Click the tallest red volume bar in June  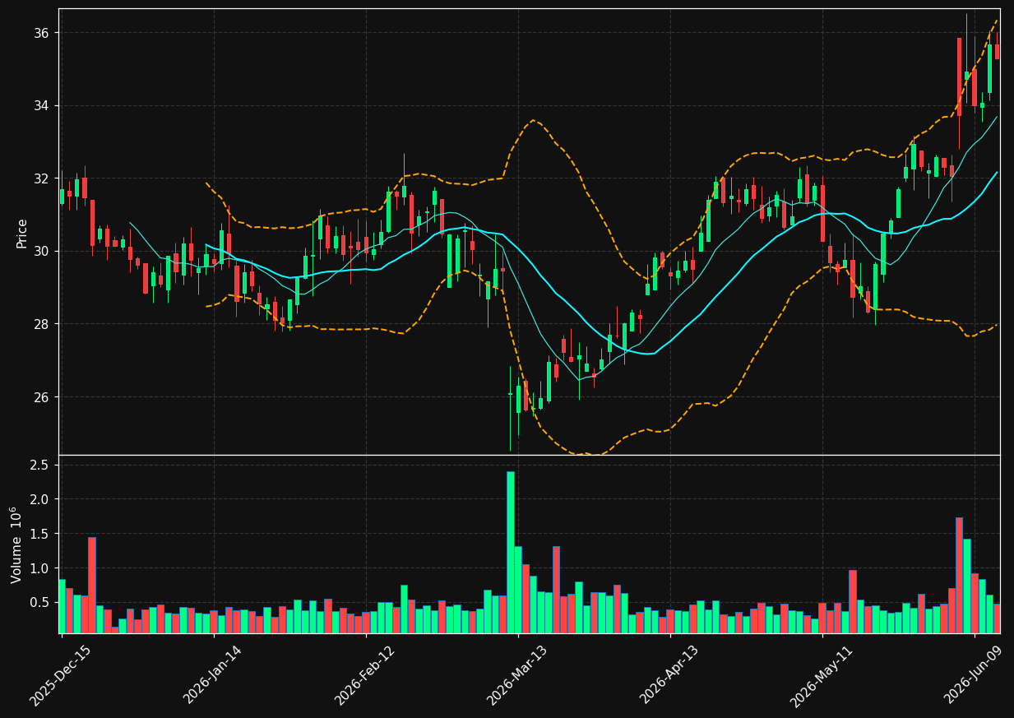[x=959, y=575]
